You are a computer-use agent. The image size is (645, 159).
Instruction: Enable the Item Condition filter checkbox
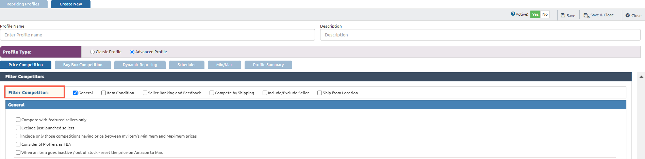(x=103, y=93)
